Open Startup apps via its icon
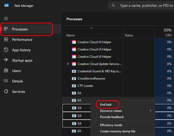Viewport: 174px width, 136px height. (x=6, y=60)
